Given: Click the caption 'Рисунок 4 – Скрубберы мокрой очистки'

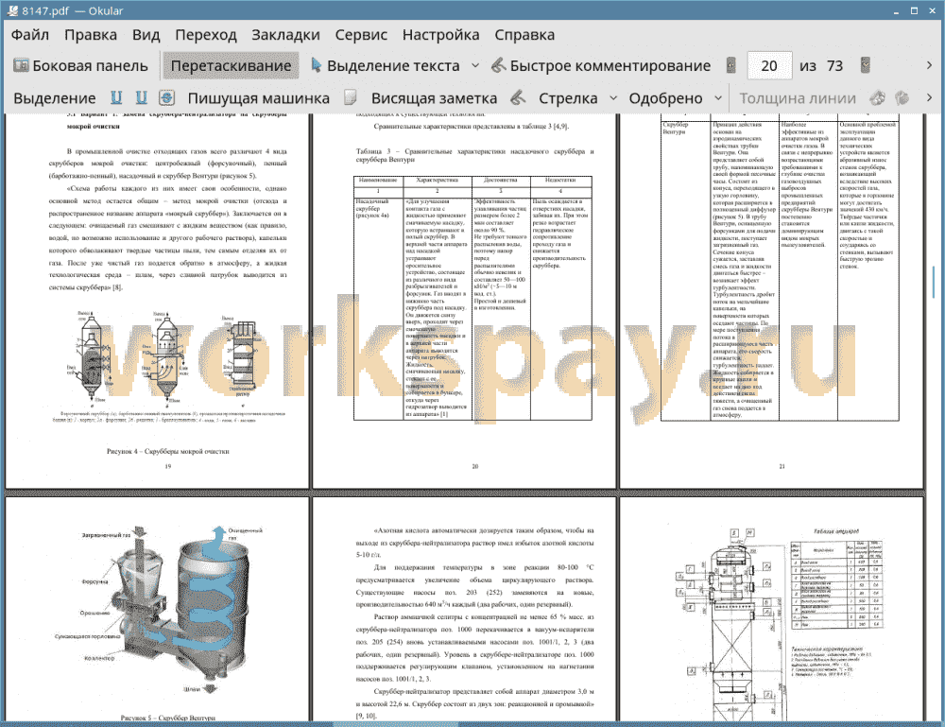Looking at the screenshot, I should click(x=168, y=452).
